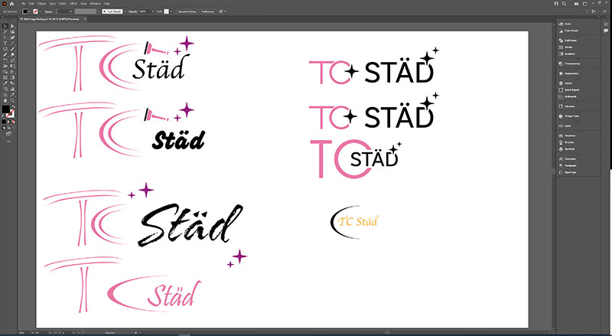Open graphic Style dropdown

[171, 11]
